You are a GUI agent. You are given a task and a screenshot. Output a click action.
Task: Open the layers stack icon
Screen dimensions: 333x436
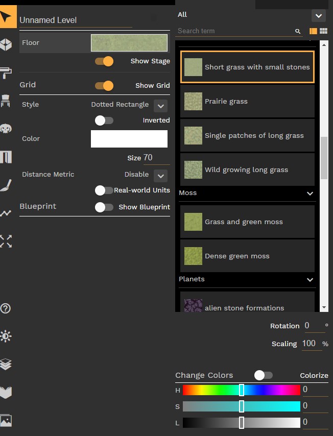(6, 365)
